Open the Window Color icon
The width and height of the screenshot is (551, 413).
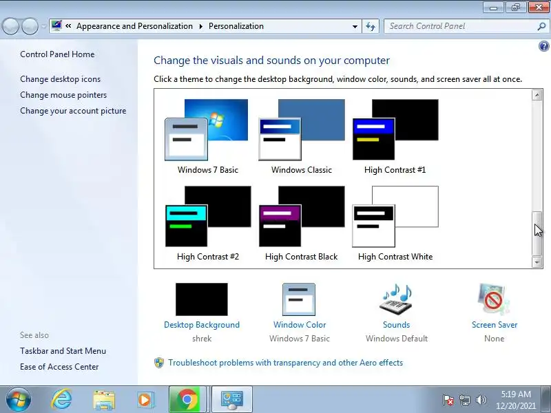299,299
